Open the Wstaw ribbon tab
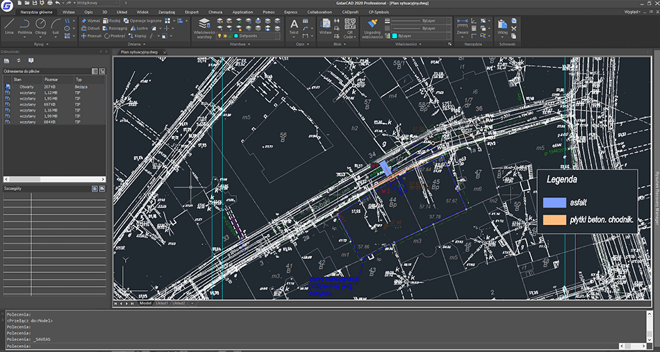660x352 pixels. tap(68, 12)
